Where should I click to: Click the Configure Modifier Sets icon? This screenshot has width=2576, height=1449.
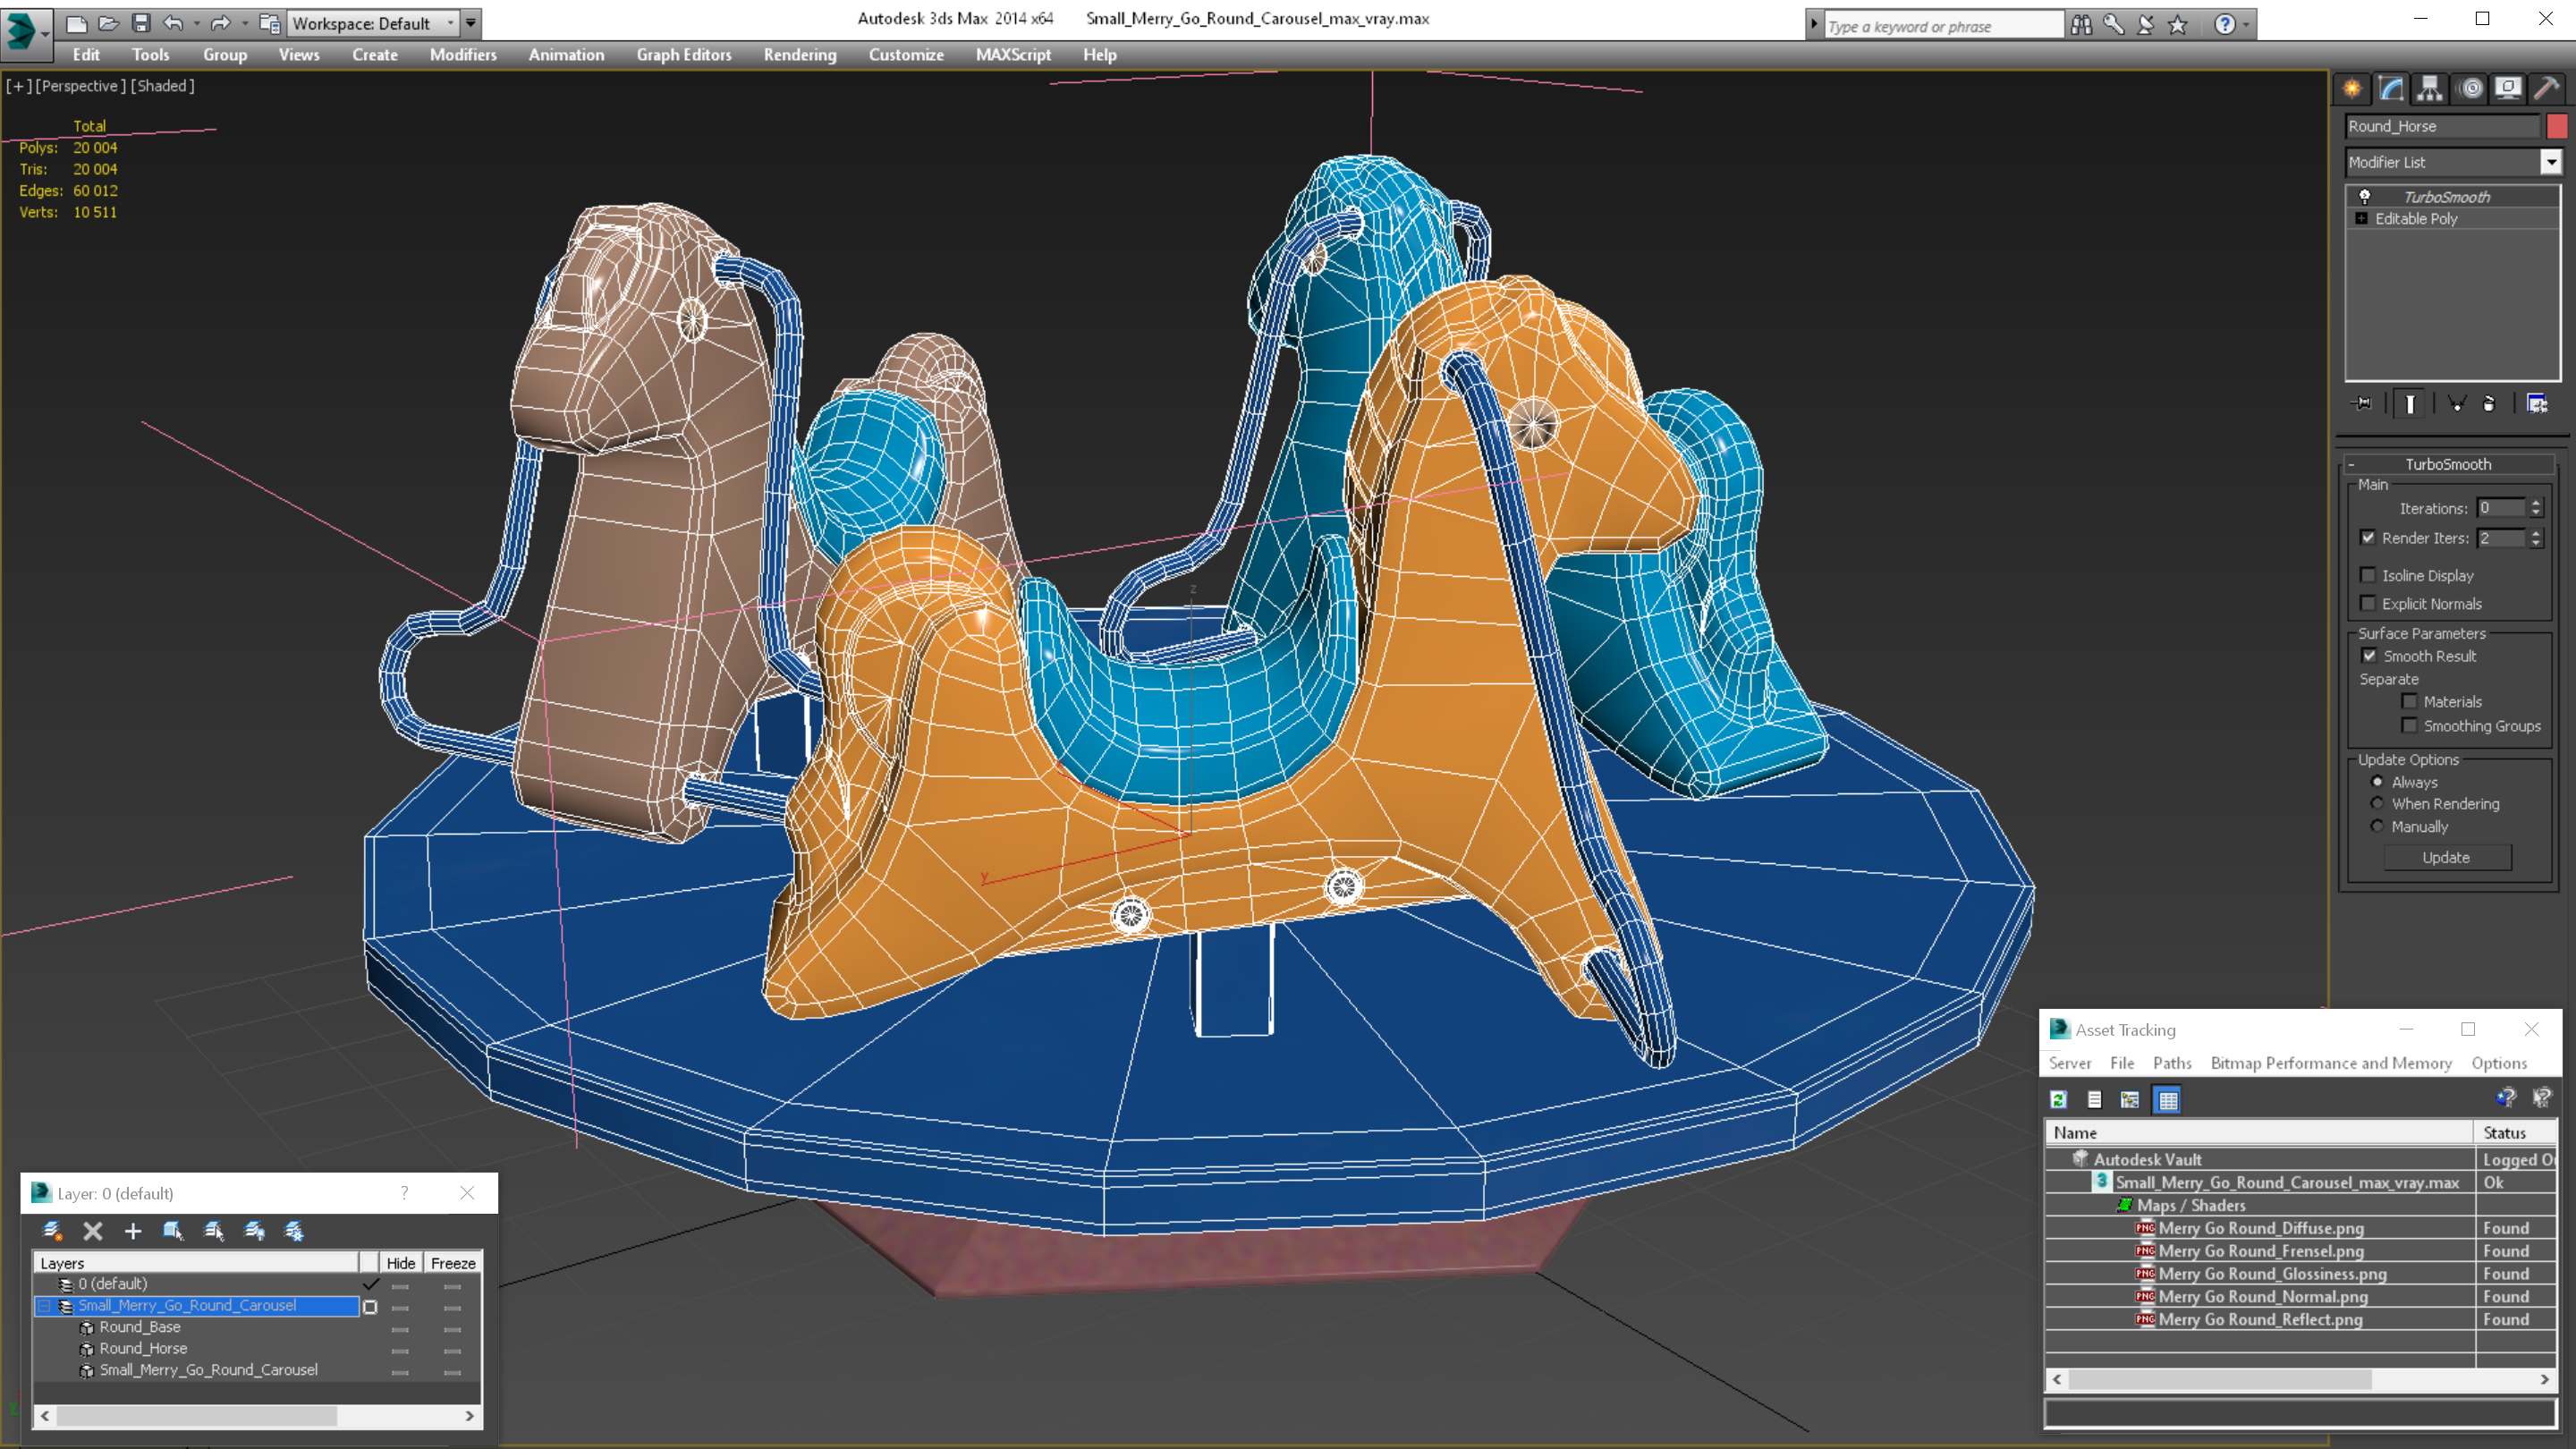pos(2537,403)
